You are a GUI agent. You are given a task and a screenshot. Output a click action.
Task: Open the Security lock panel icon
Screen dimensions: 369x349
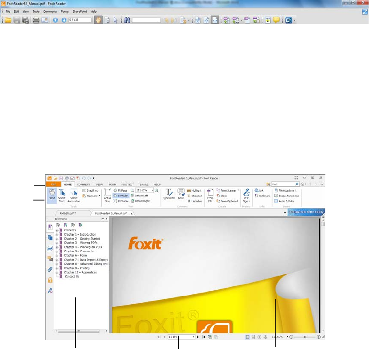pos(50,280)
